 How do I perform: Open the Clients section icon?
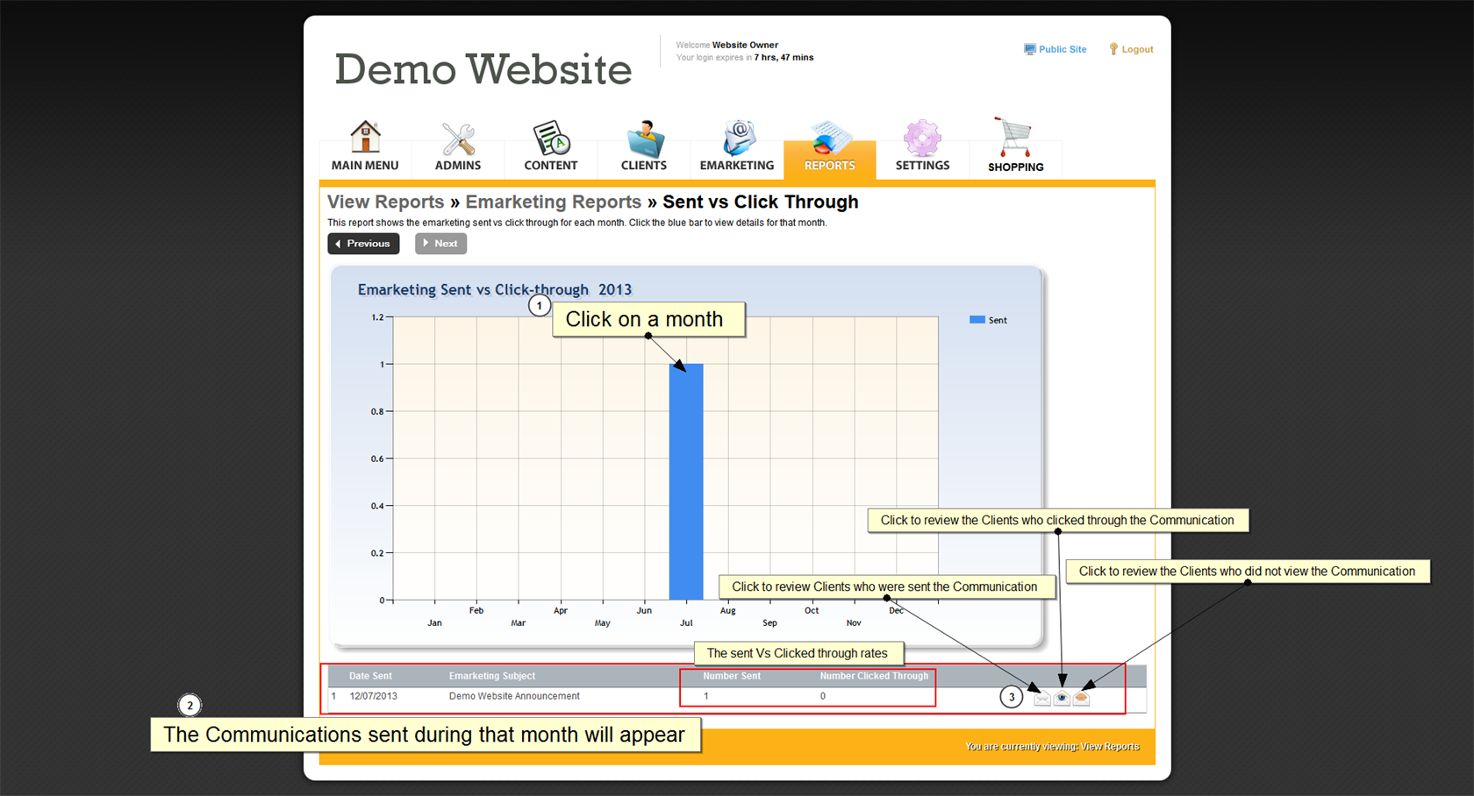pos(644,139)
